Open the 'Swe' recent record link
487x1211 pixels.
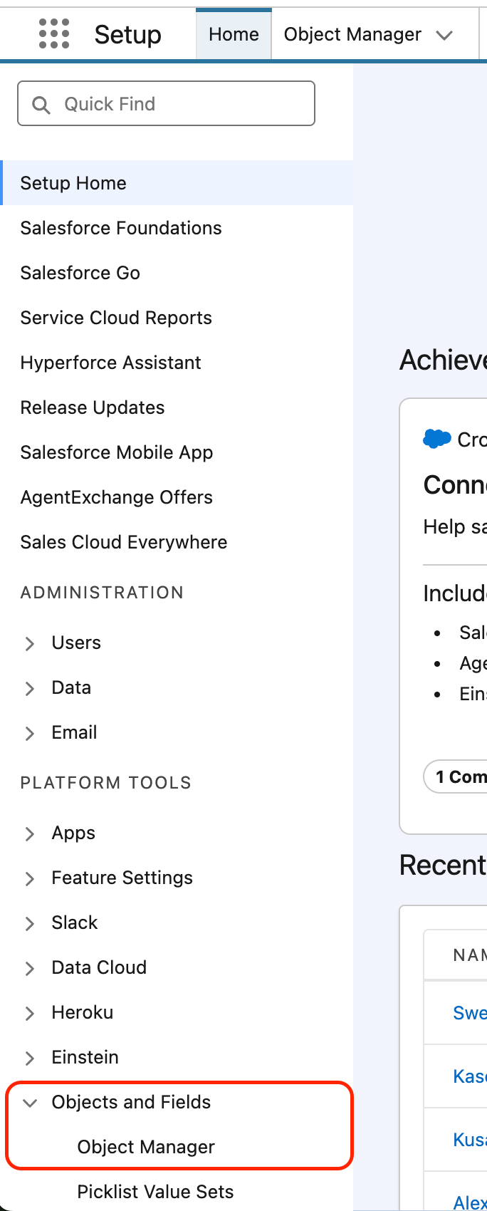pyautogui.click(x=470, y=1013)
